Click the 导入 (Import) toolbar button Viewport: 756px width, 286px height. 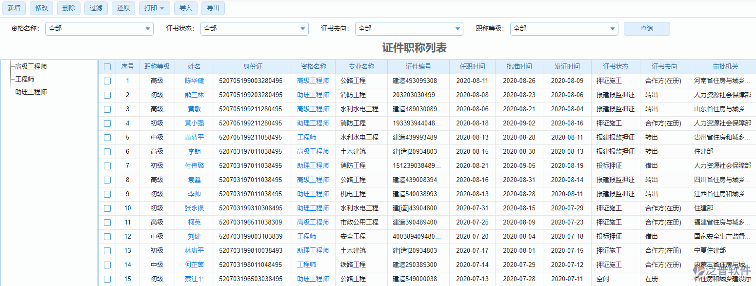coord(186,8)
